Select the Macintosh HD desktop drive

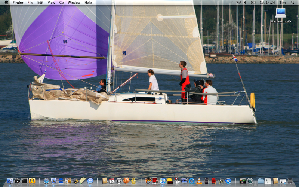[281, 15]
